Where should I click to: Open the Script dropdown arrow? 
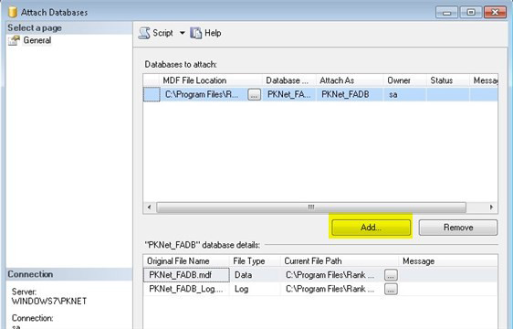tap(182, 33)
